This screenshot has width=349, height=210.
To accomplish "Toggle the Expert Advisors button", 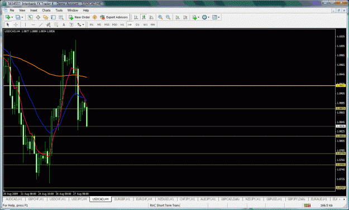I will 114,17.
